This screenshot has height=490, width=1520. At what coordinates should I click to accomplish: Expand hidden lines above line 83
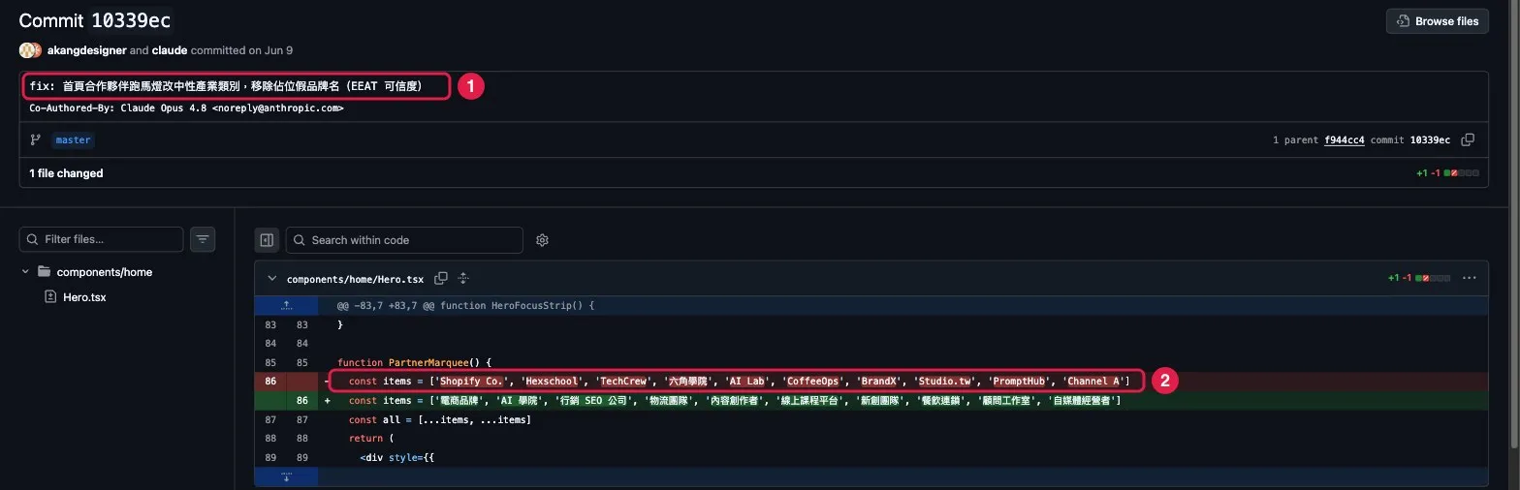click(x=286, y=305)
